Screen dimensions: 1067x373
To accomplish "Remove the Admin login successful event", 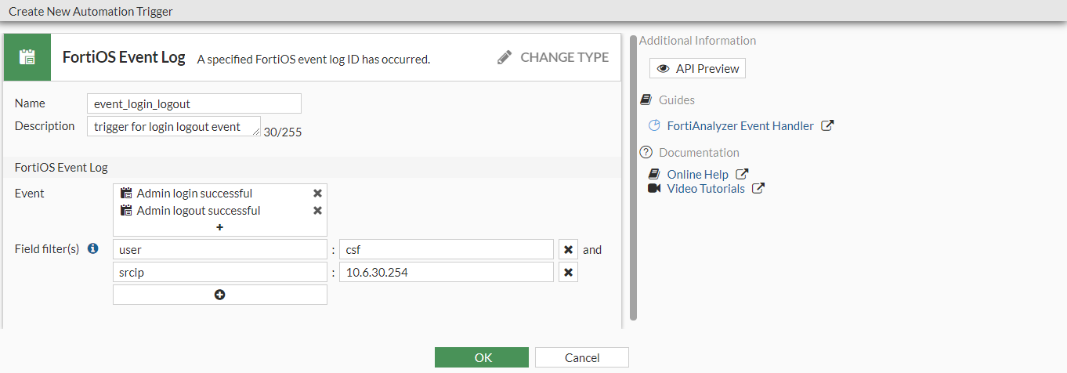I will pos(317,194).
